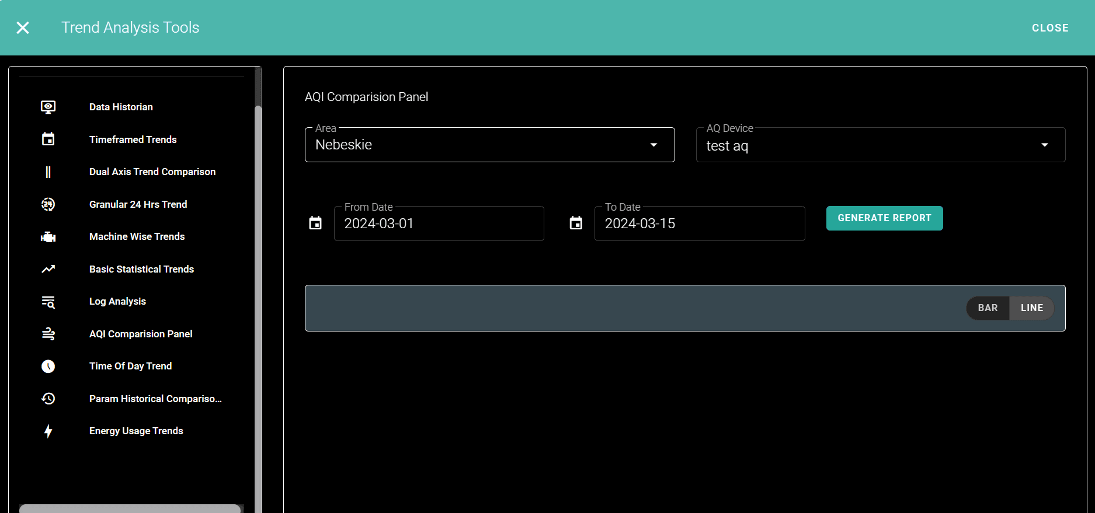Open Dual Axis Trend Comparison tool

(152, 172)
